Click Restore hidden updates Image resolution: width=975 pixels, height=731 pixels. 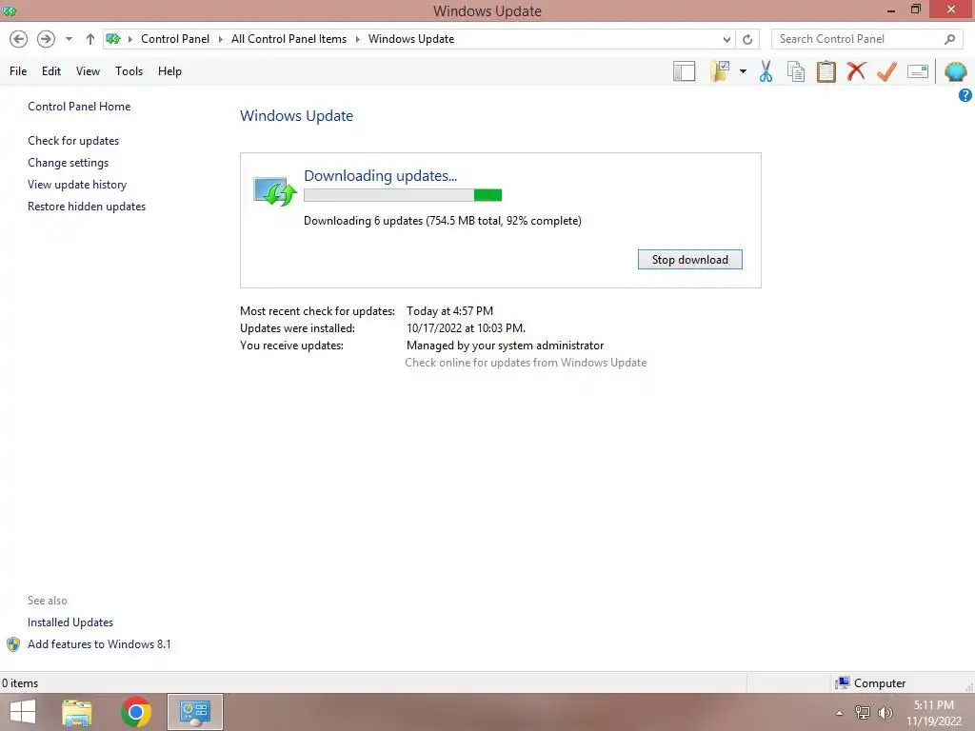click(87, 207)
